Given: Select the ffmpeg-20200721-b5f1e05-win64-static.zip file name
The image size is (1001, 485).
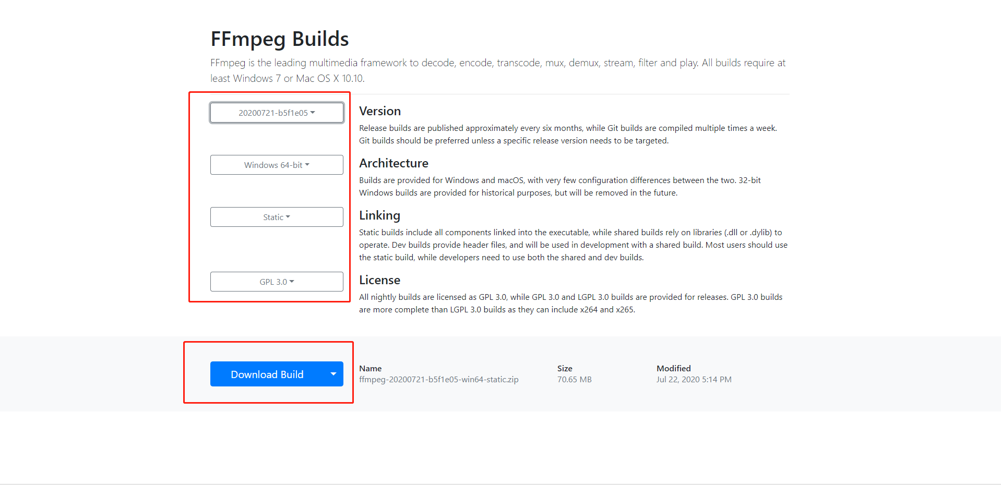Looking at the screenshot, I should click(x=439, y=380).
